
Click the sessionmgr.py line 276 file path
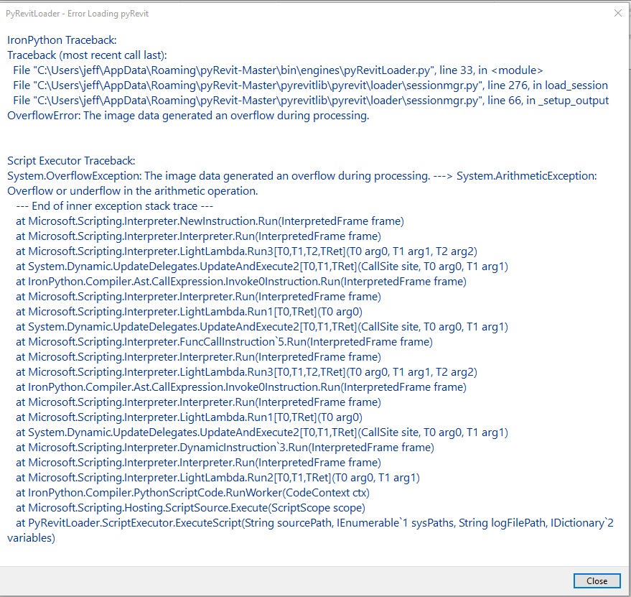tap(309, 85)
